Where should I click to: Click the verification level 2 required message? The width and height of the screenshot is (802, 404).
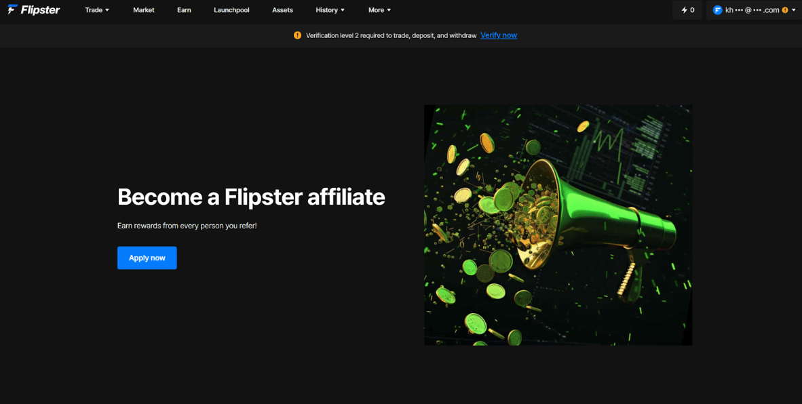pyautogui.click(x=392, y=35)
